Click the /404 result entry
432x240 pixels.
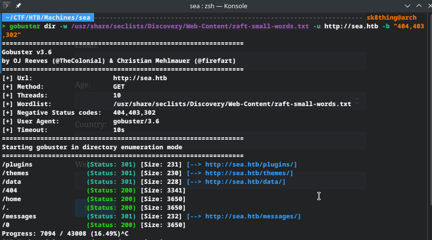coord(10,191)
